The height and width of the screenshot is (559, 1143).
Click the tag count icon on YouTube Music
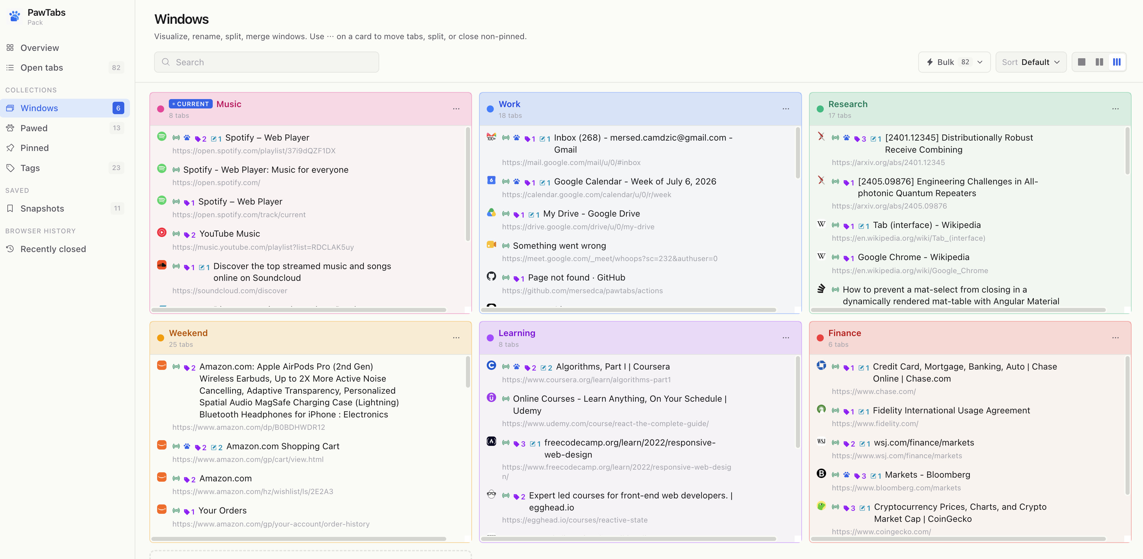click(190, 235)
